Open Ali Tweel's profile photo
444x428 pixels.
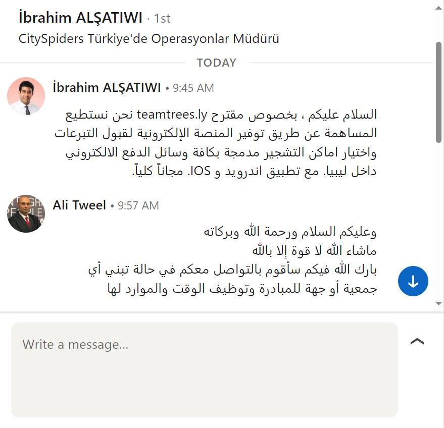(26, 213)
